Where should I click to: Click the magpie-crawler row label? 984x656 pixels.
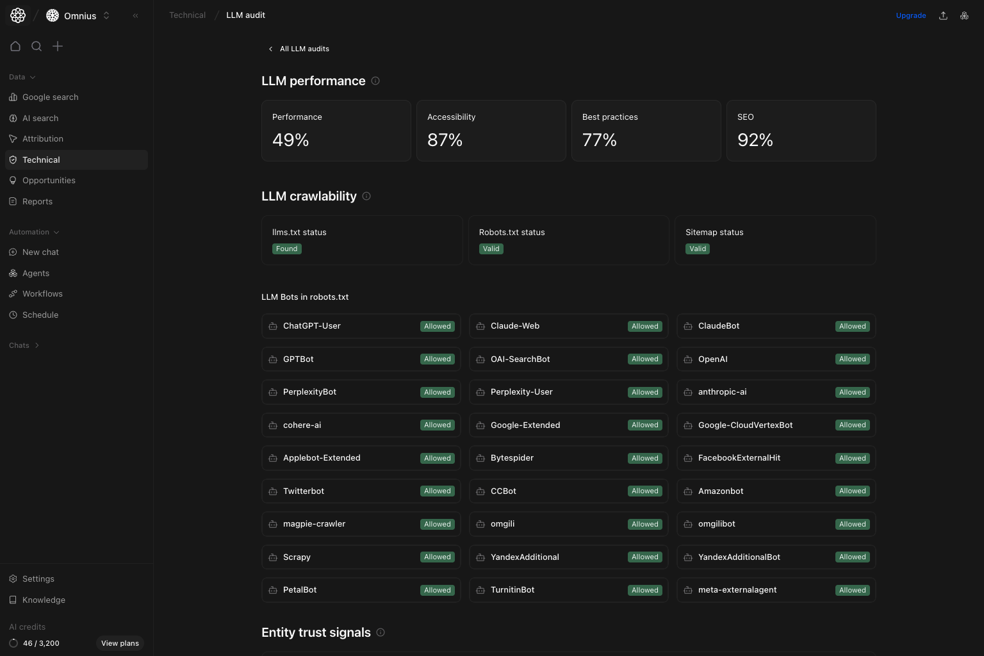[x=314, y=524]
